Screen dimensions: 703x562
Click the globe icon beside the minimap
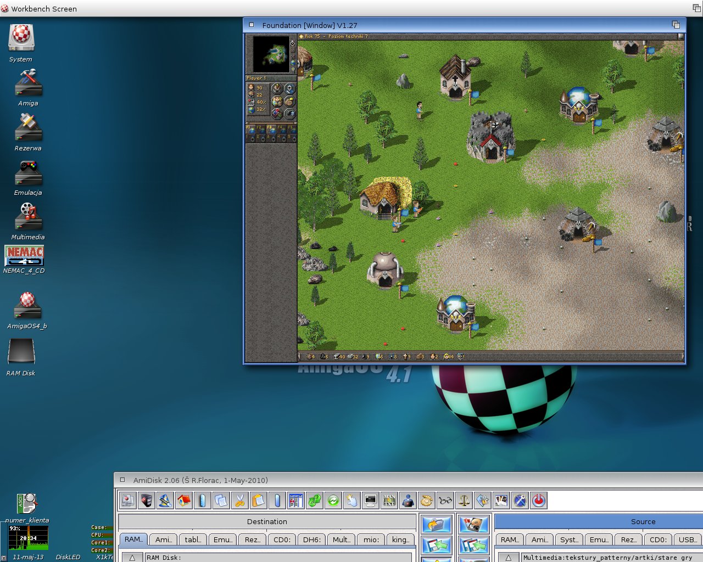(x=293, y=63)
